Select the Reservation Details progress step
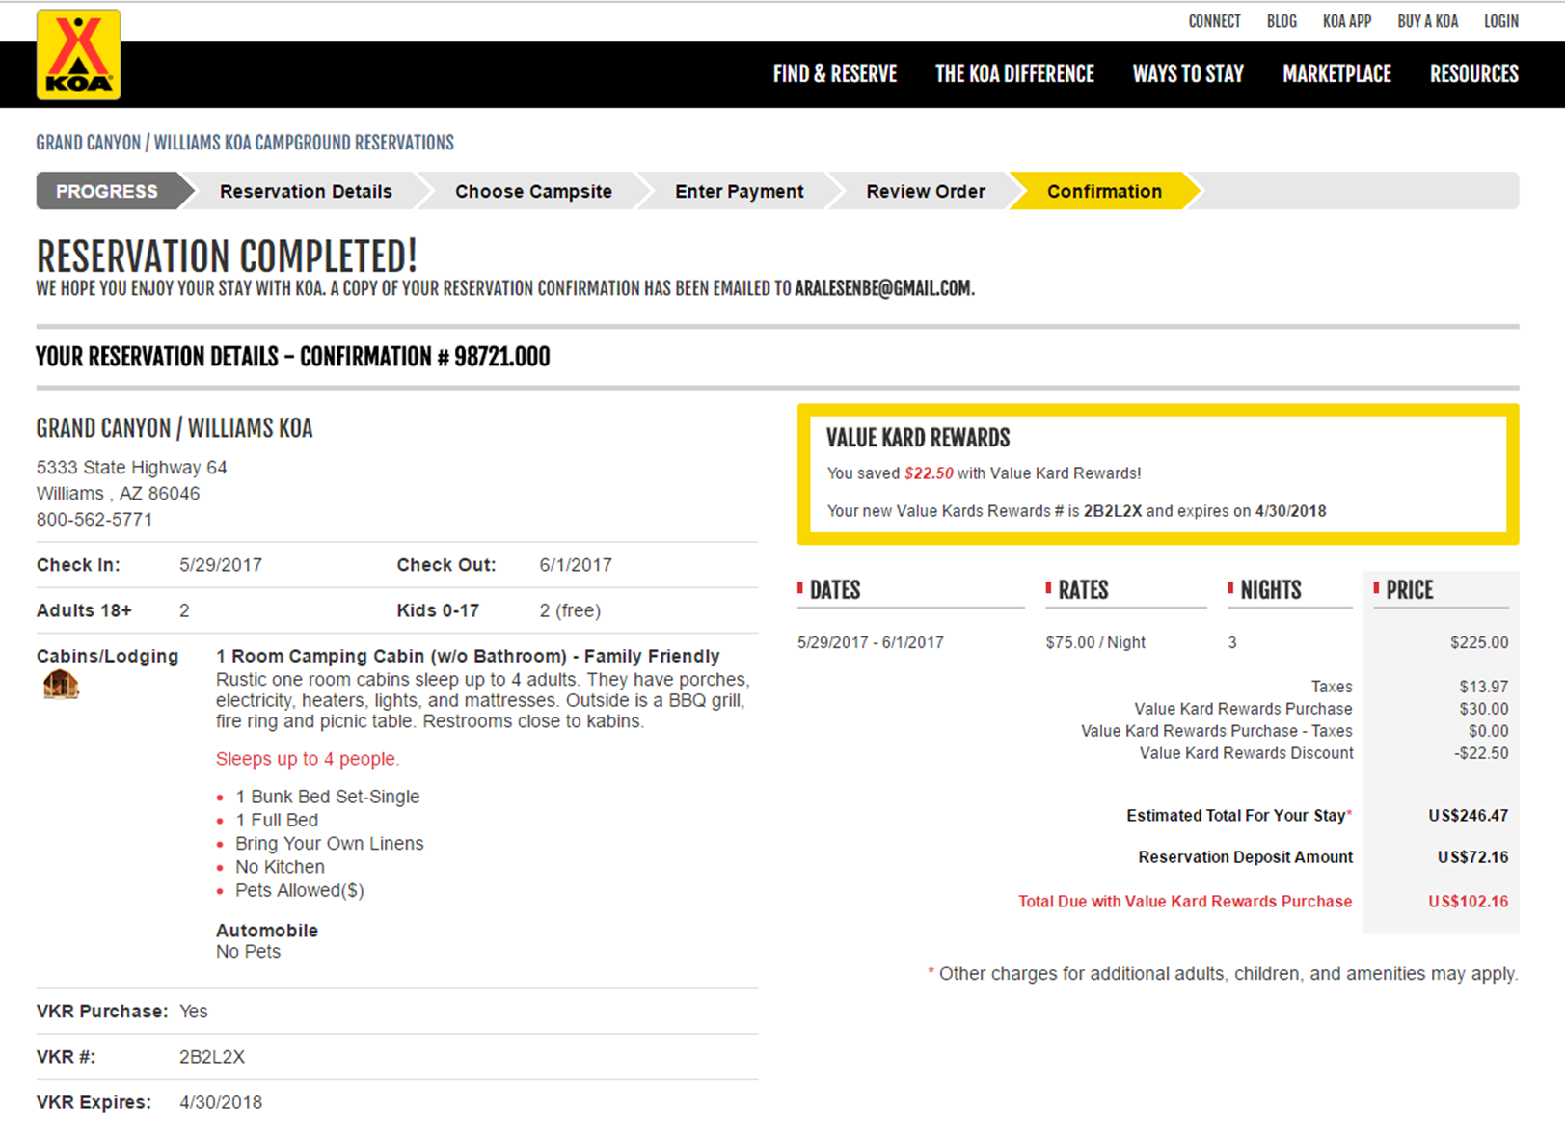This screenshot has width=1565, height=1136. (306, 191)
